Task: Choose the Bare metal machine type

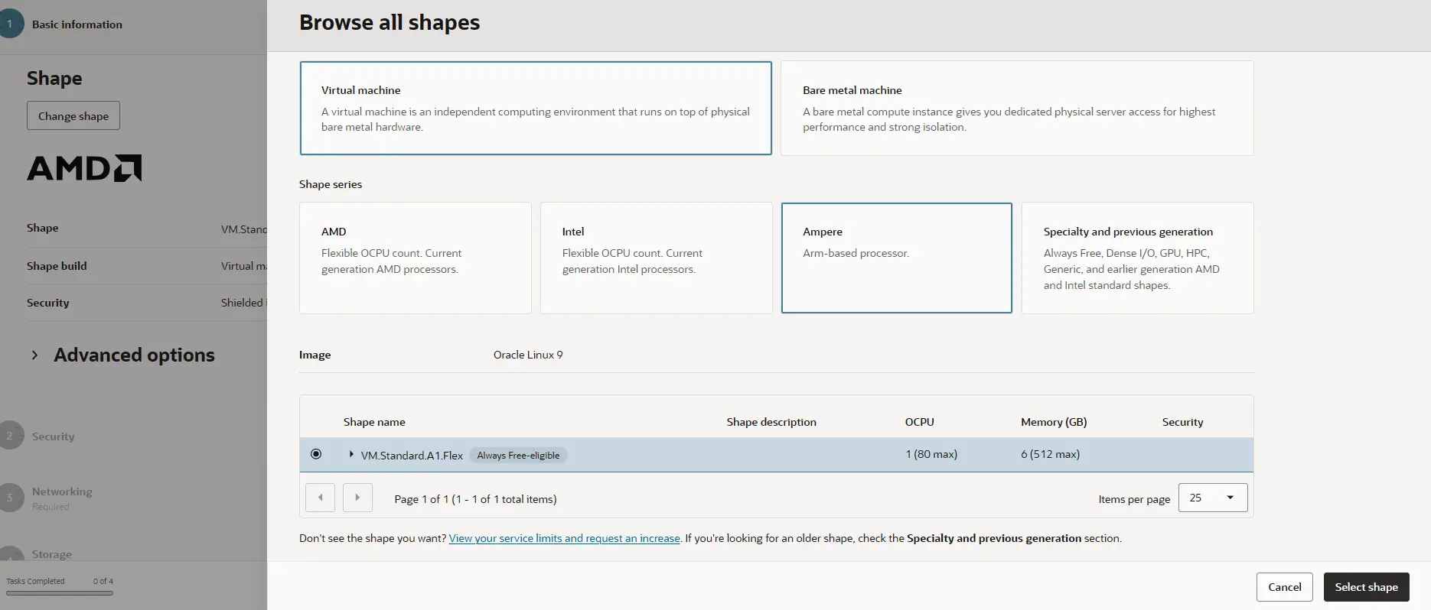Action: pos(1016,108)
